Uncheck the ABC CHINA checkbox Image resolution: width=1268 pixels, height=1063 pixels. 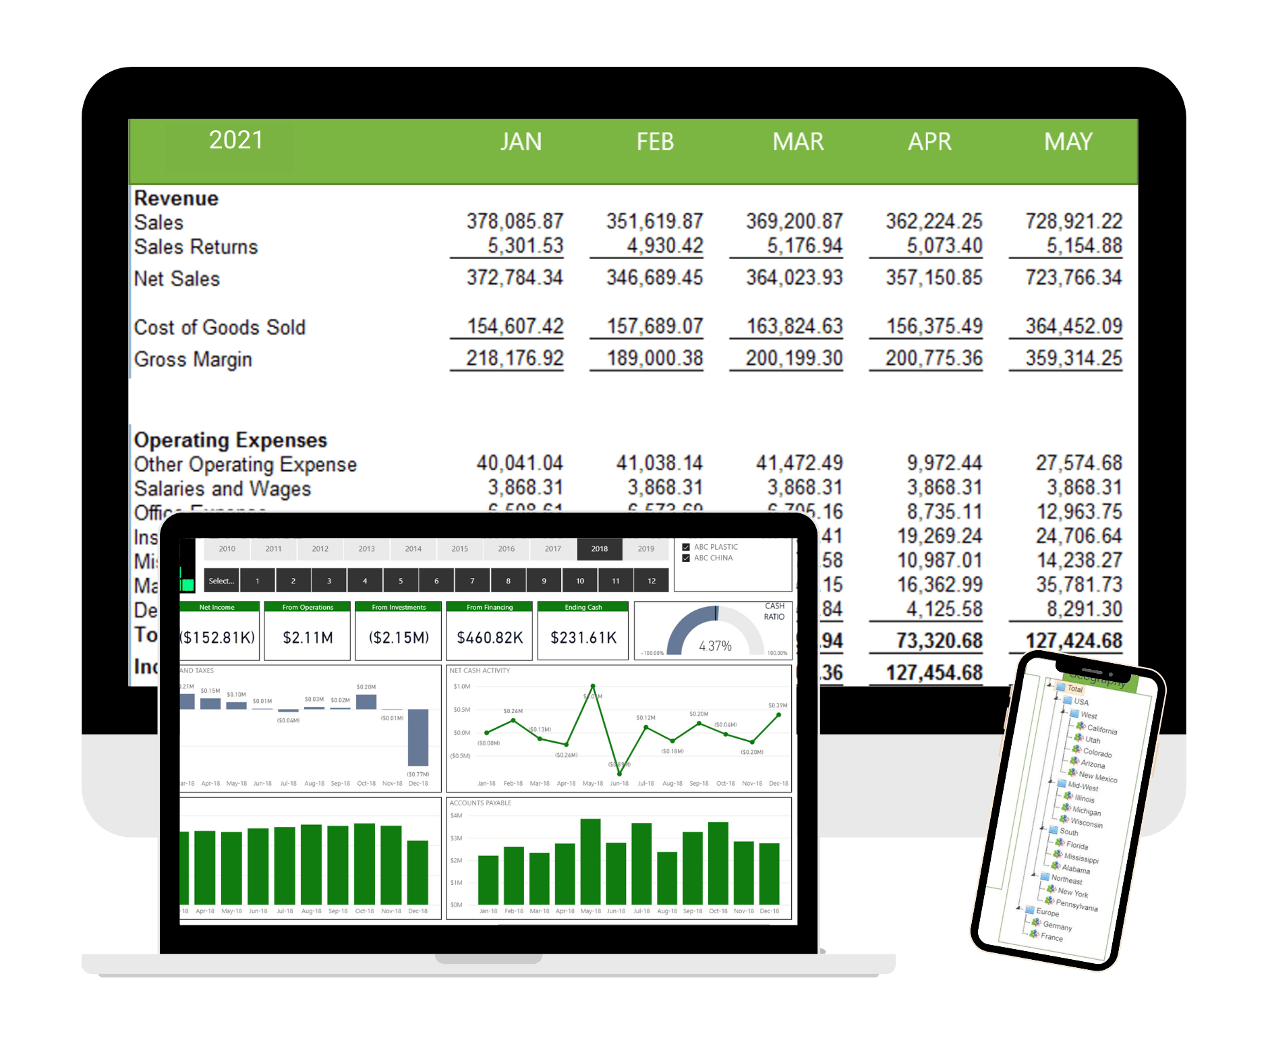(686, 558)
